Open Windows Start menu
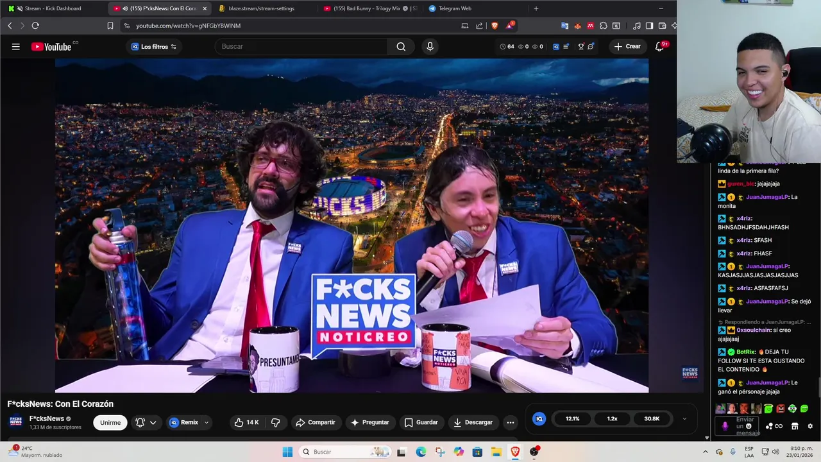The width and height of the screenshot is (821, 462). tap(287, 452)
